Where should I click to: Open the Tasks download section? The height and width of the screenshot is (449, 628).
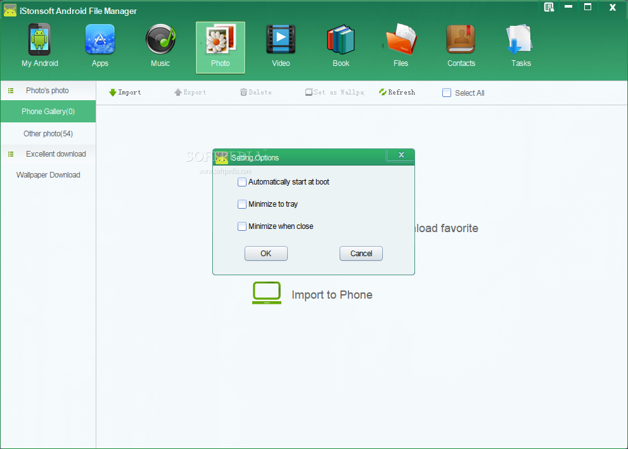[x=521, y=46]
